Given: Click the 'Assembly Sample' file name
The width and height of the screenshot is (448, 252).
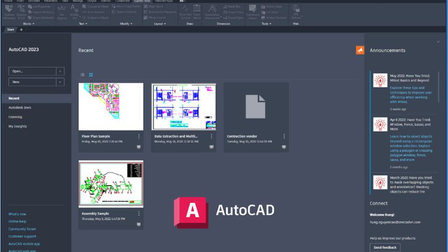Looking at the screenshot, I should 95,213.
